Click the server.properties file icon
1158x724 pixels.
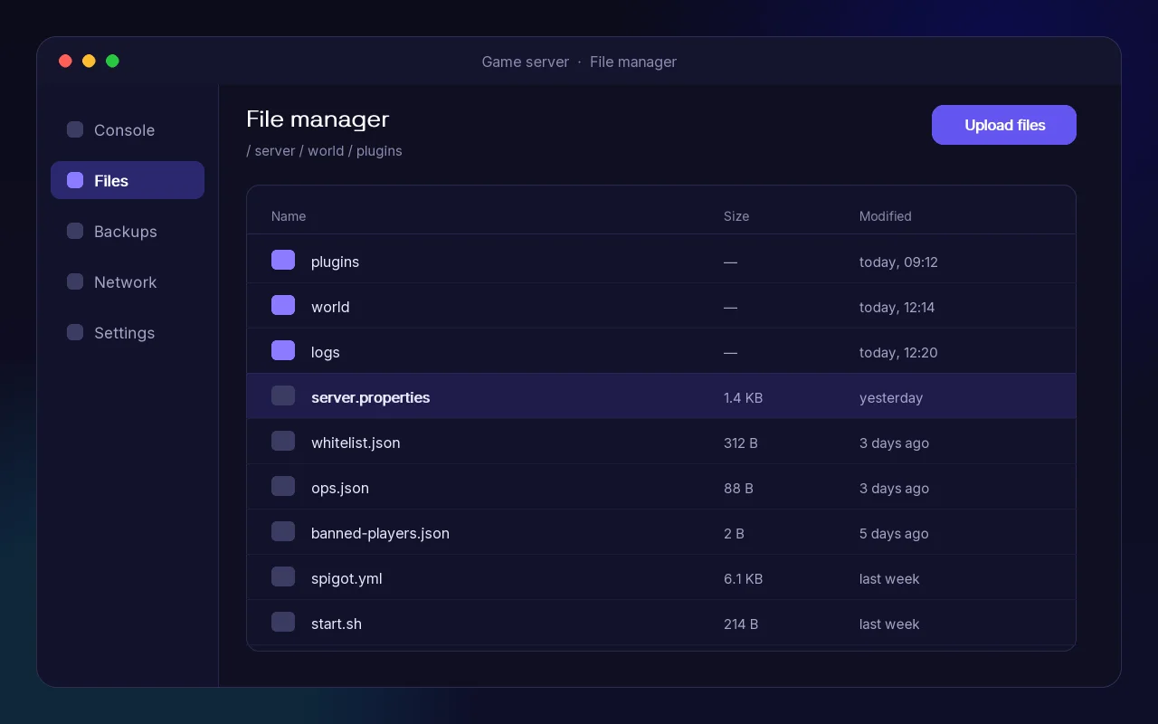click(x=283, y=395)
